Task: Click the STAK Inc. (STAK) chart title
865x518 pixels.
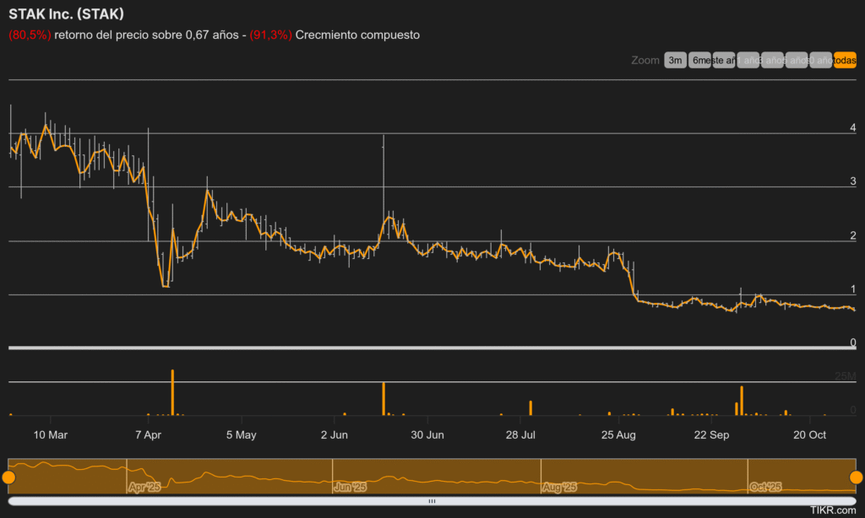Action: (x=66, y=15)
